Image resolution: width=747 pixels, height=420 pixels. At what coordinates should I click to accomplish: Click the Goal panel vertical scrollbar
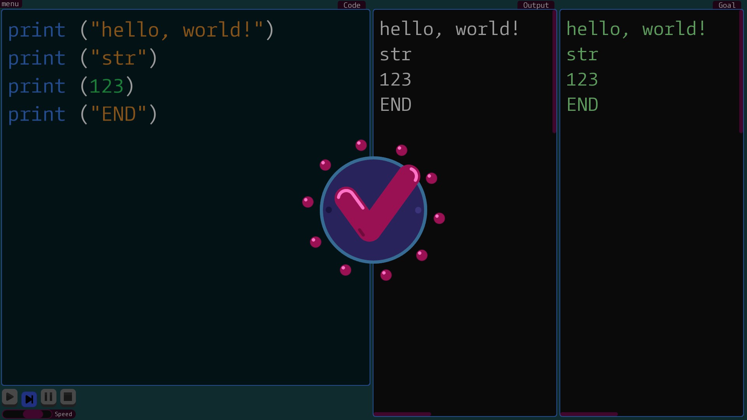point(741,72)
